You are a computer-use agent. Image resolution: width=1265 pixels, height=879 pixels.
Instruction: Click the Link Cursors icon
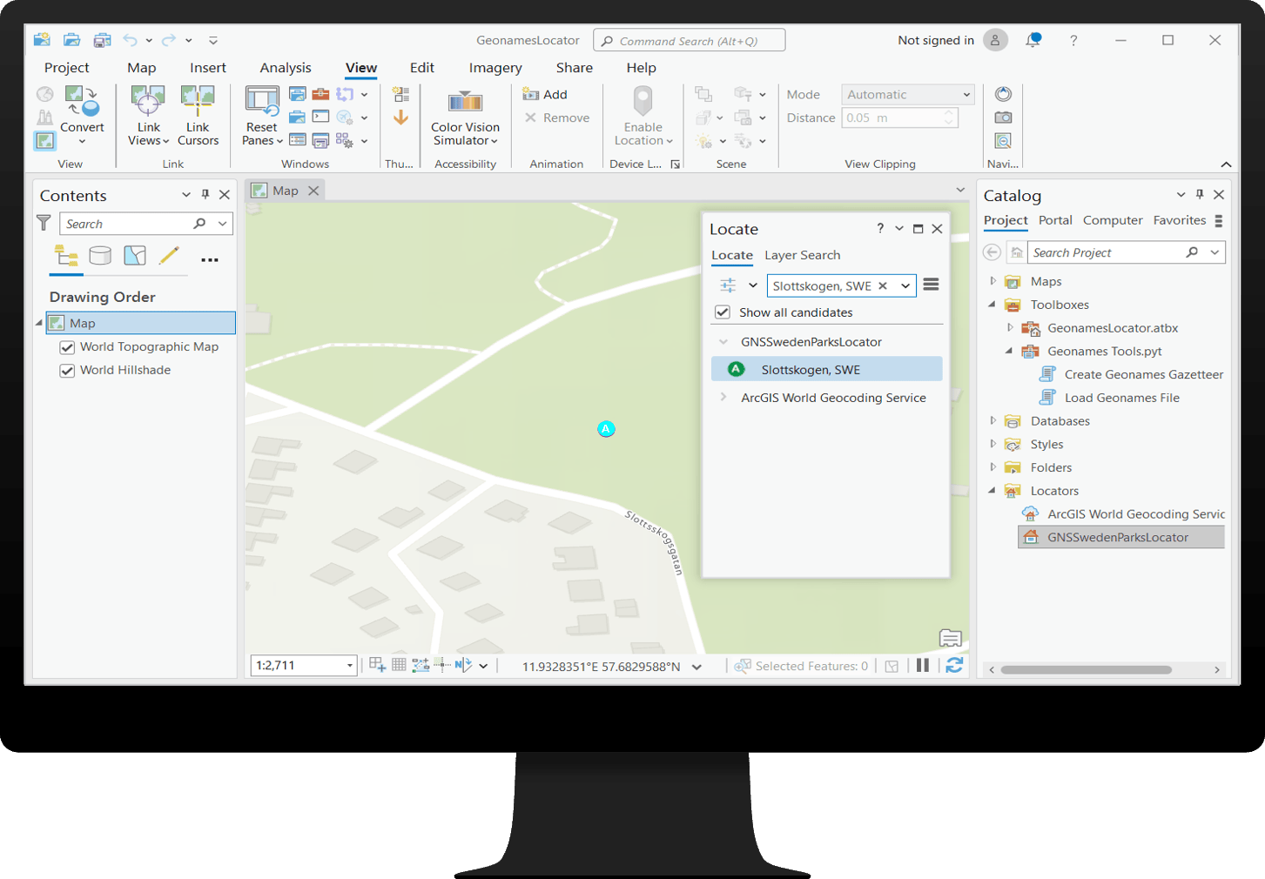coord(198,101)
